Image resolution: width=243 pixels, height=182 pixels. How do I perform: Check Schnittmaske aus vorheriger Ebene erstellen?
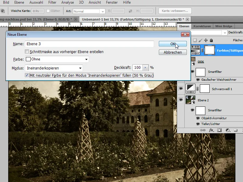click(x=27, y=52)
